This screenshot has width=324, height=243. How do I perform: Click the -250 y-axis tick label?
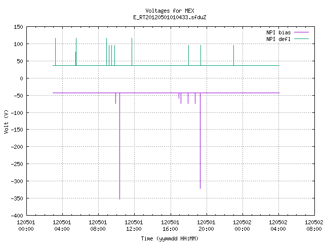point(17,164)
